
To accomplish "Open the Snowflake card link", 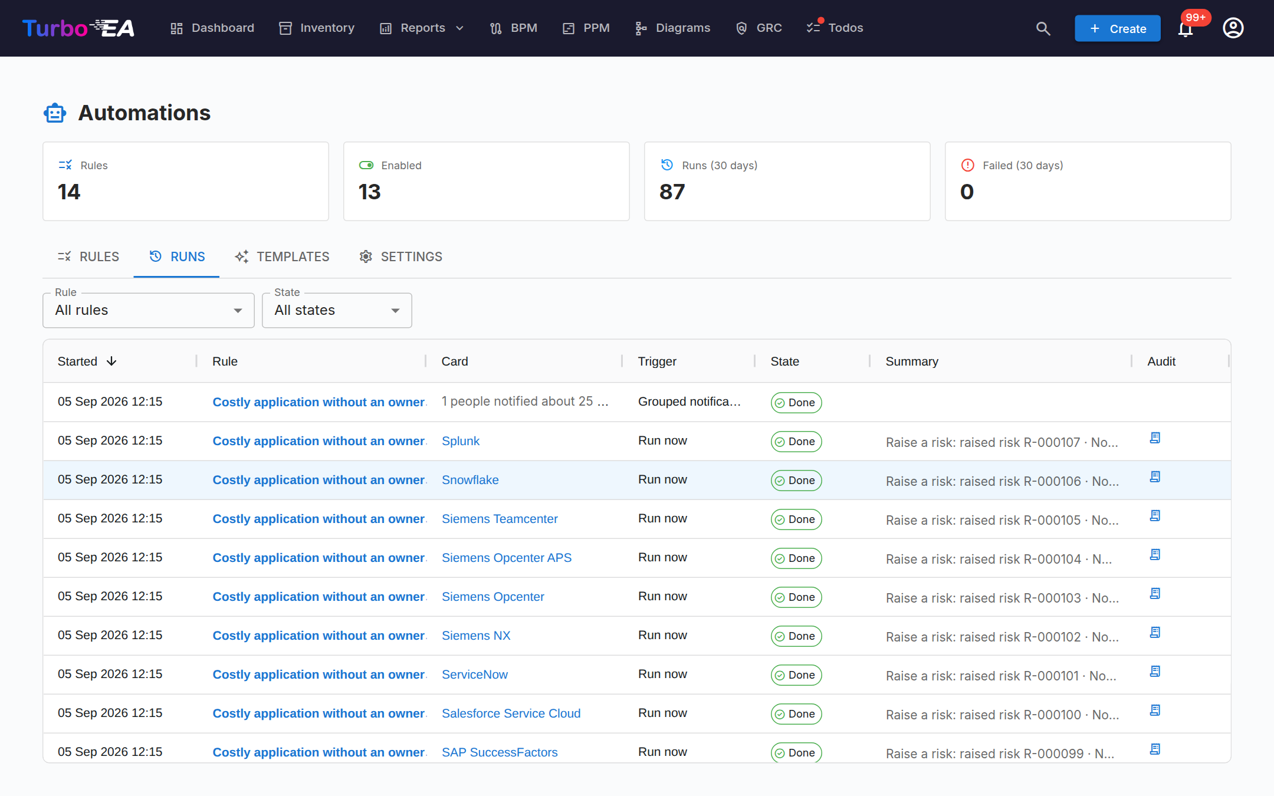I will click(x=470, y=480).
